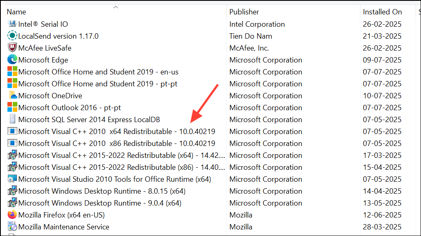The image size is (421, 236).
Task: Select Office Home and Student 2019 en-us
Action: (x=98, y=72)
